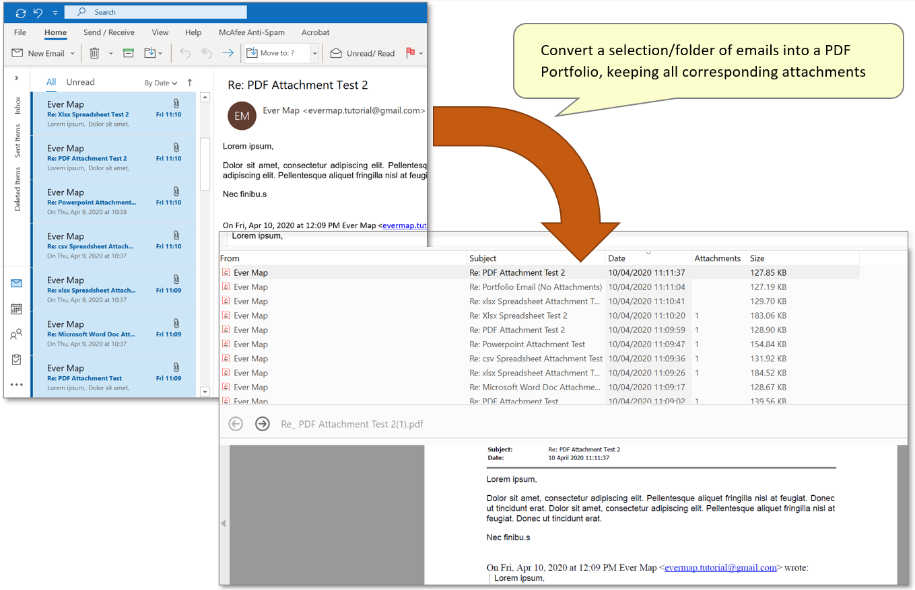Click the Send/Receive refresh icon in title bar
Viewport: 915px width, 590px height.
tap(20, 11)
